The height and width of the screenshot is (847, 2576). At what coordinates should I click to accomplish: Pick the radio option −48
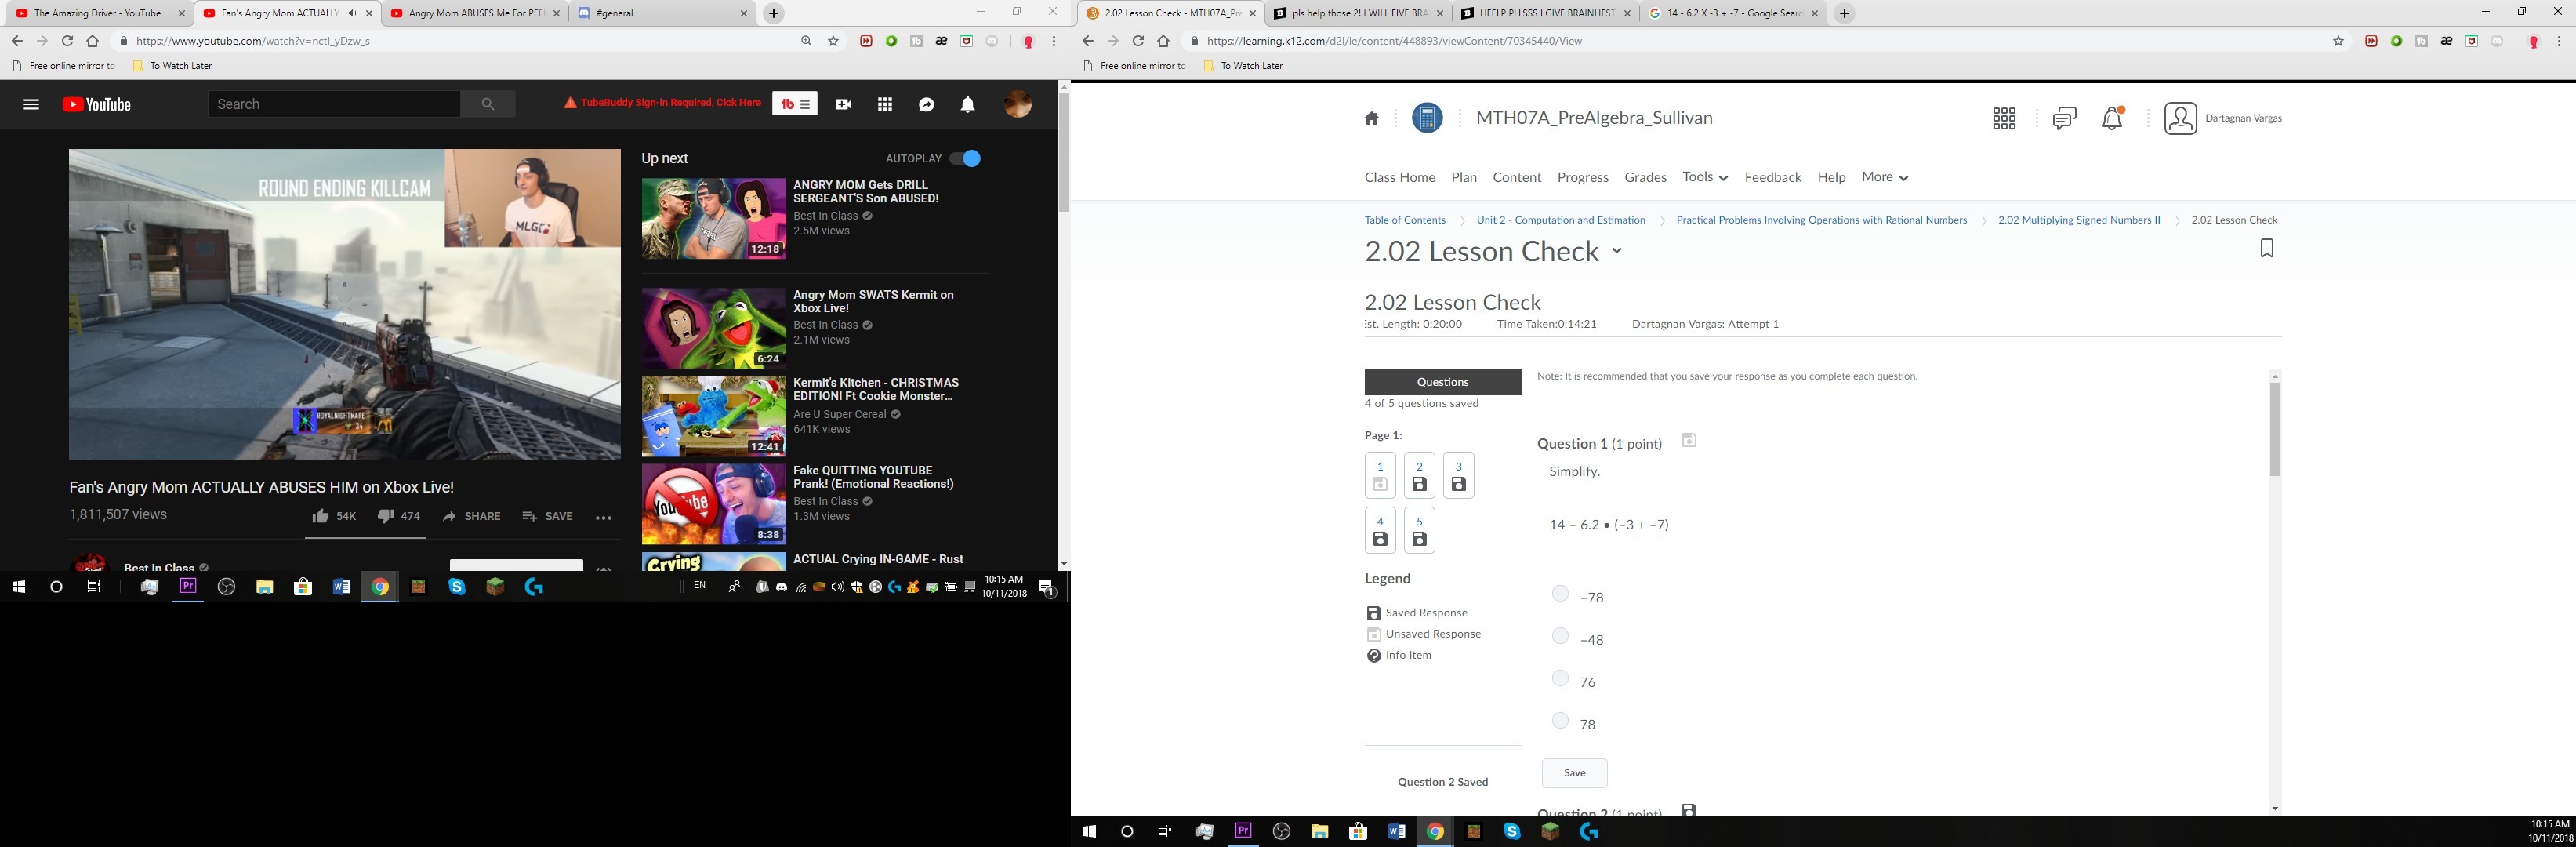[1560, 636]
